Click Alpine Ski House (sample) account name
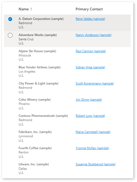 (37, 51)
